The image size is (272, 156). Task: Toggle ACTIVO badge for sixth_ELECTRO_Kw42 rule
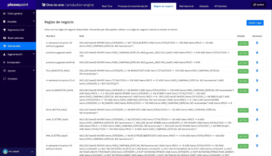click(243, 120)
